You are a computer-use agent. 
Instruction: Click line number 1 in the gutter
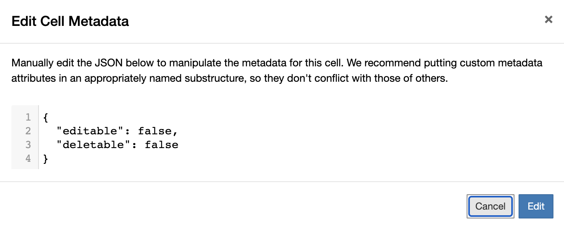click(28, 118)
